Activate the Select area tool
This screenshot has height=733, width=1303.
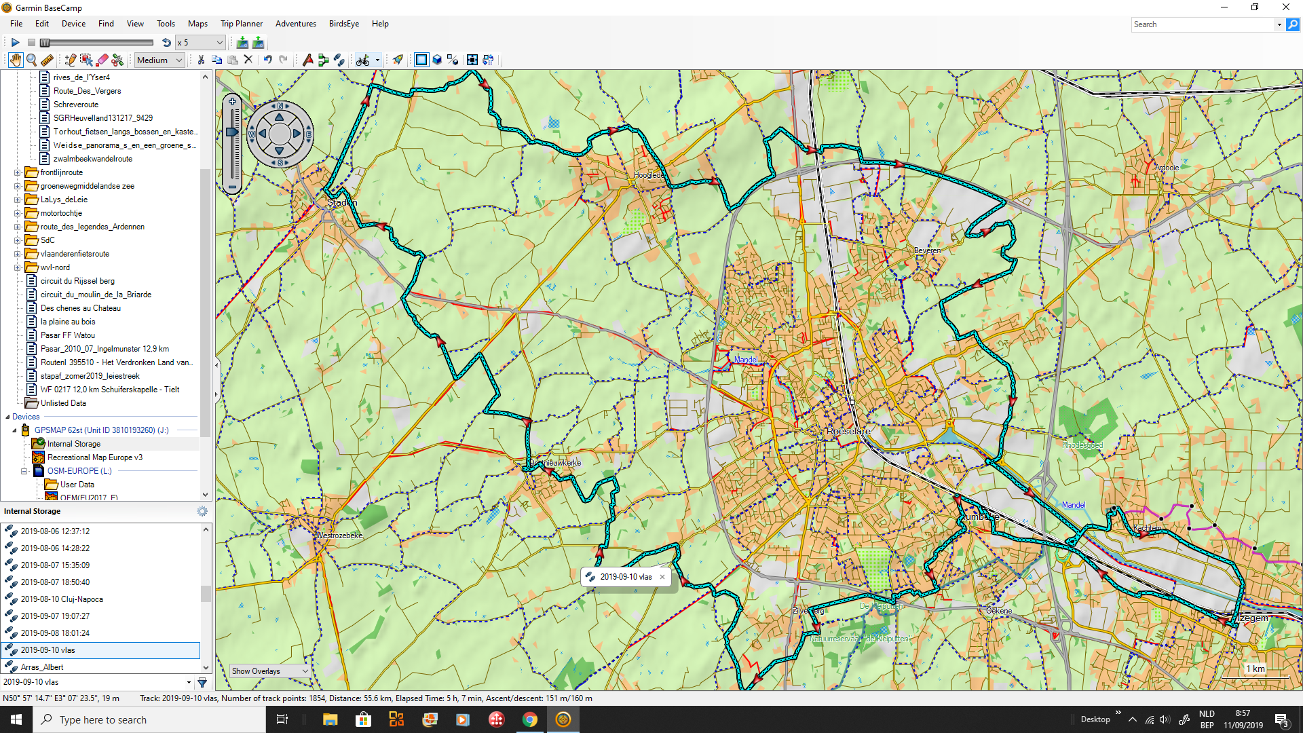click(86, 60)
